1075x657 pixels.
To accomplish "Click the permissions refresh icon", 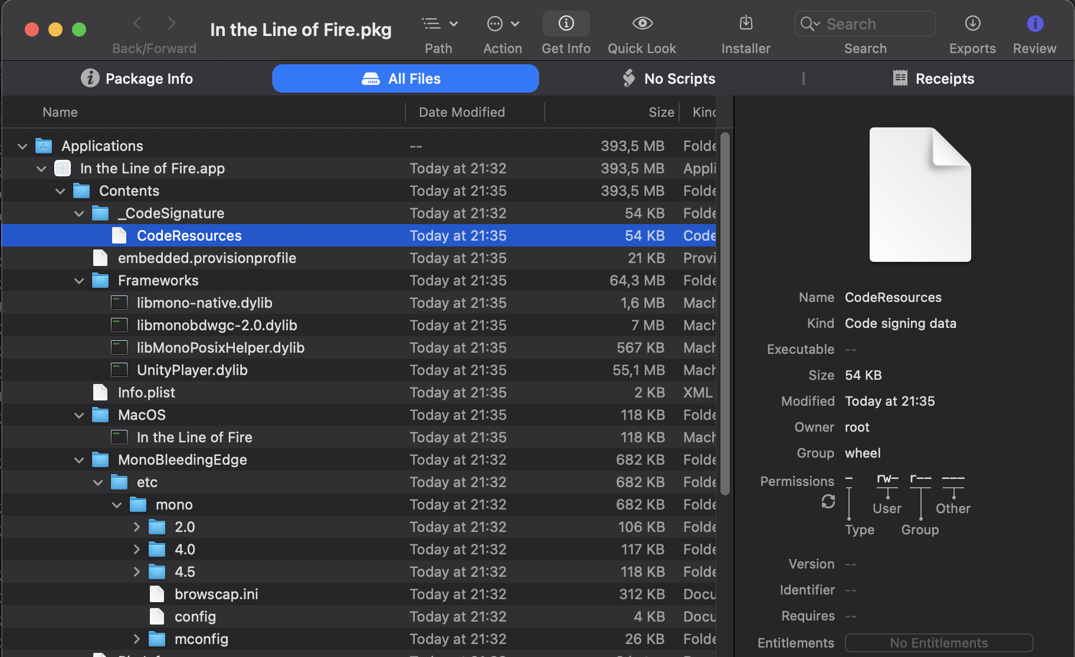I will pos(828,501).
